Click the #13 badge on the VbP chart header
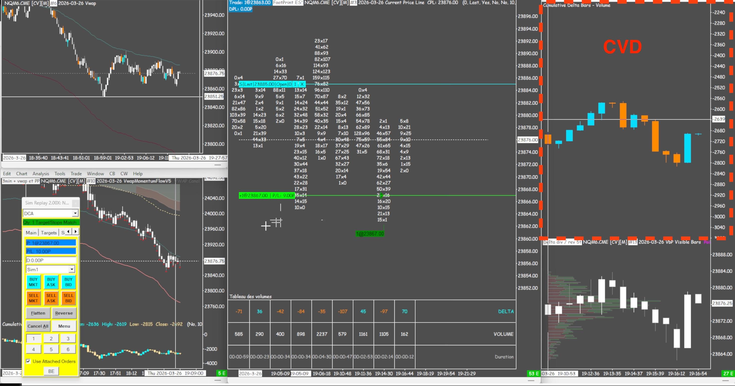Screen dimensions: 735x386 point(634,242)
